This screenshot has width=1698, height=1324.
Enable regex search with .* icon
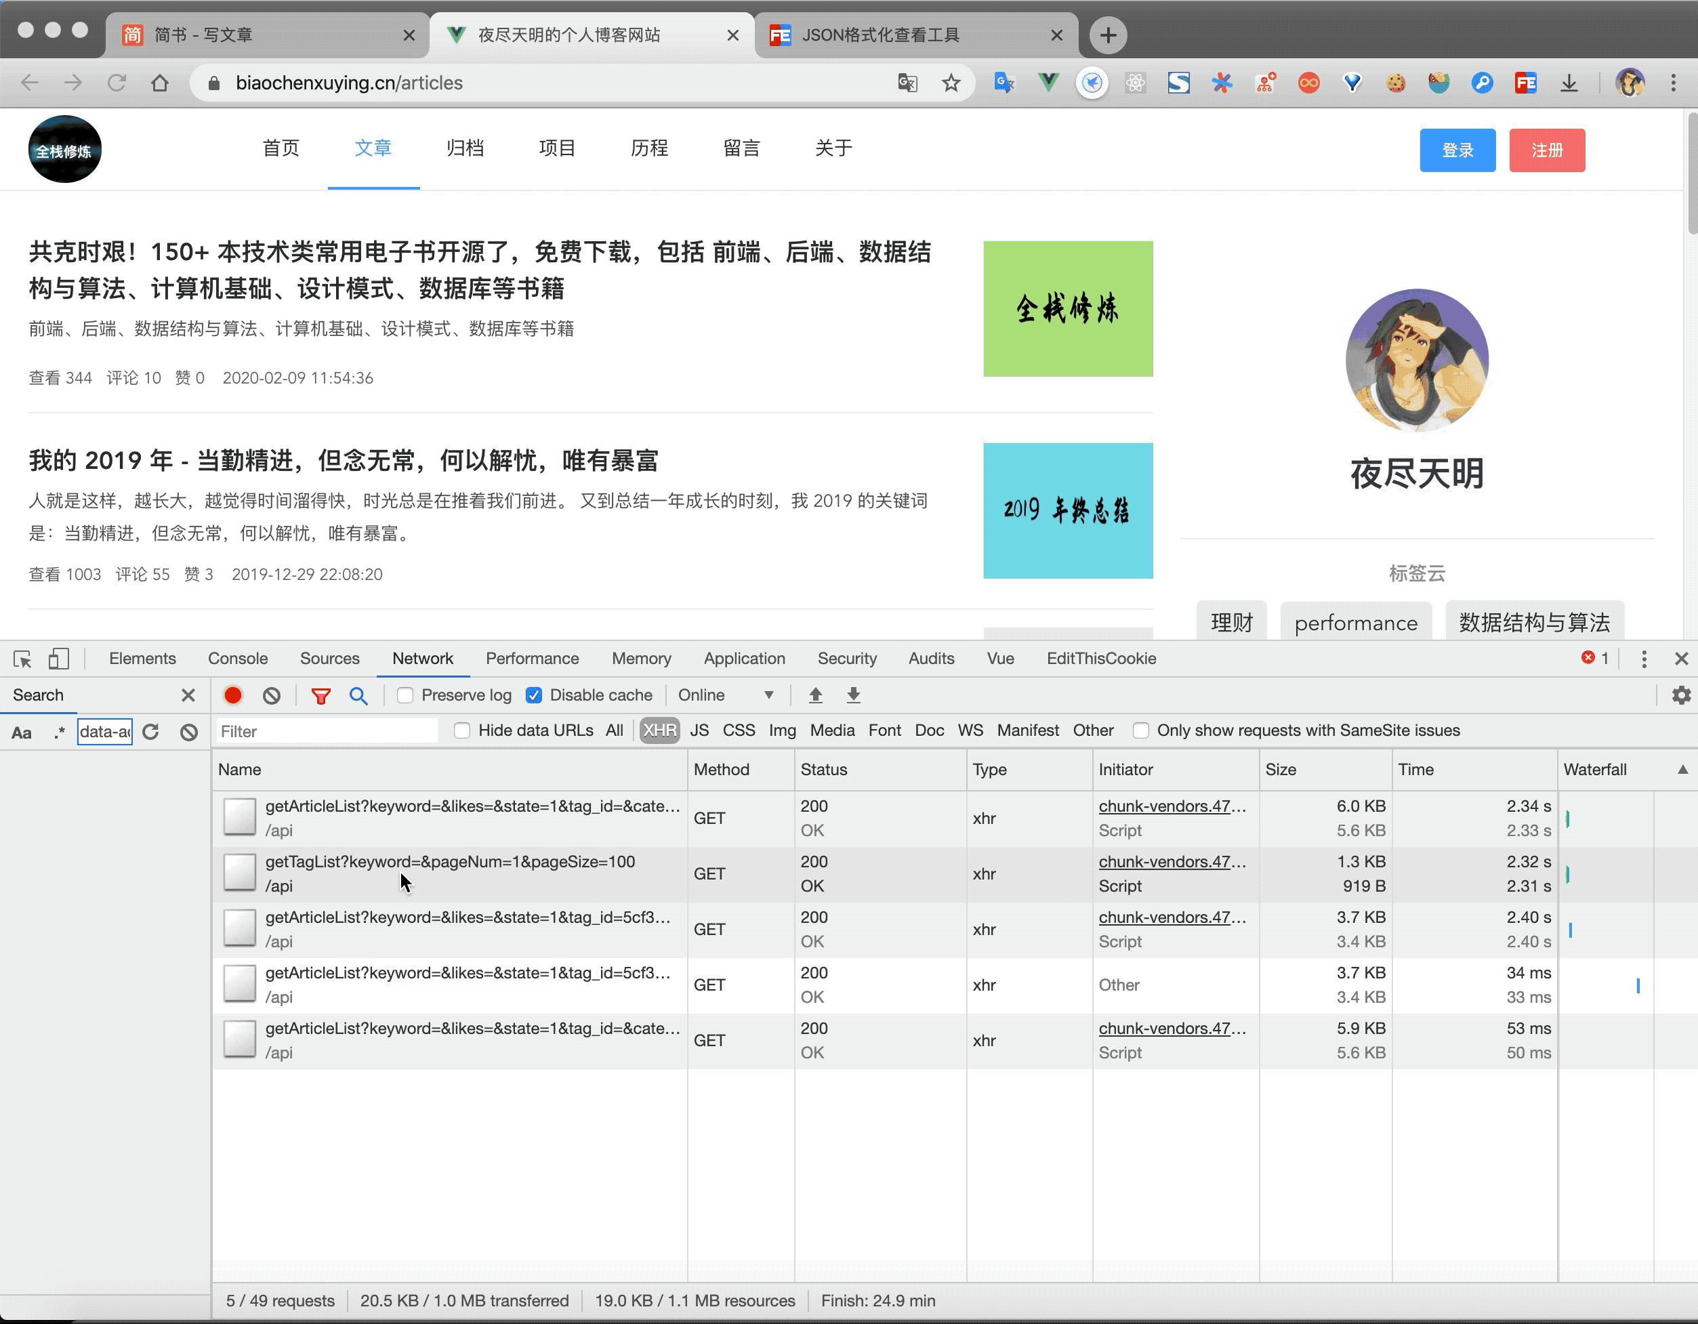point(59,732)
